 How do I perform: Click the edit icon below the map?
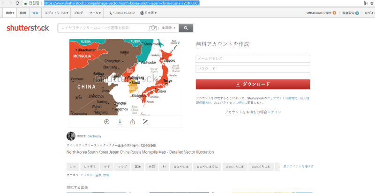[145, 122]
